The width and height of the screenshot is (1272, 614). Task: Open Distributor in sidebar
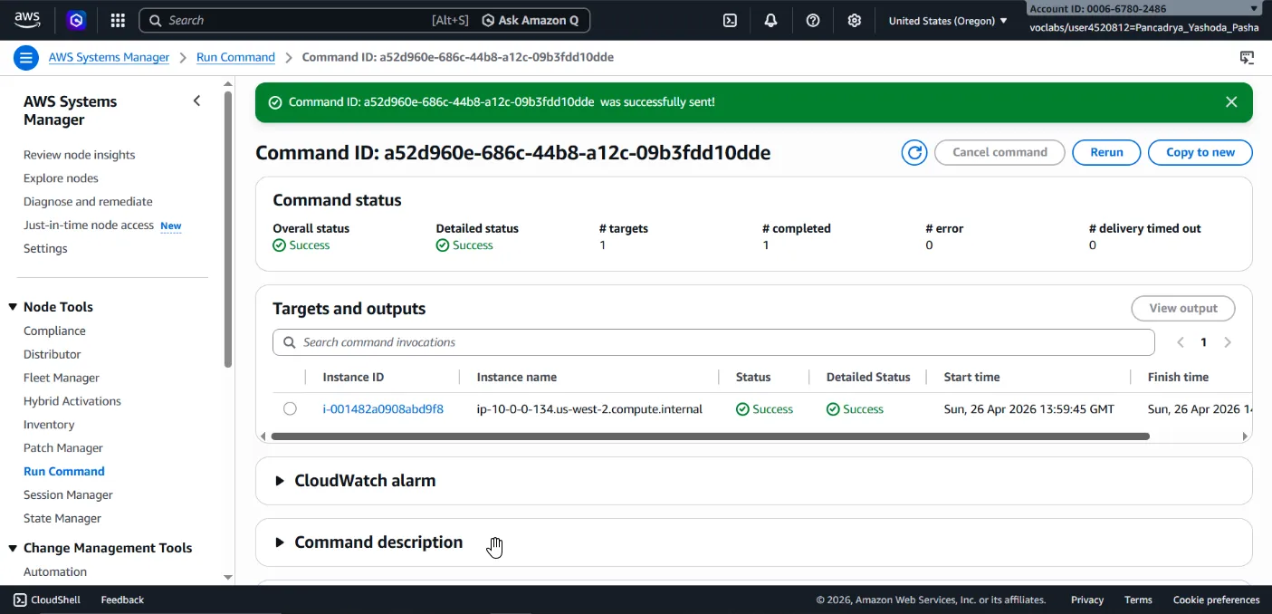(53, 355)
